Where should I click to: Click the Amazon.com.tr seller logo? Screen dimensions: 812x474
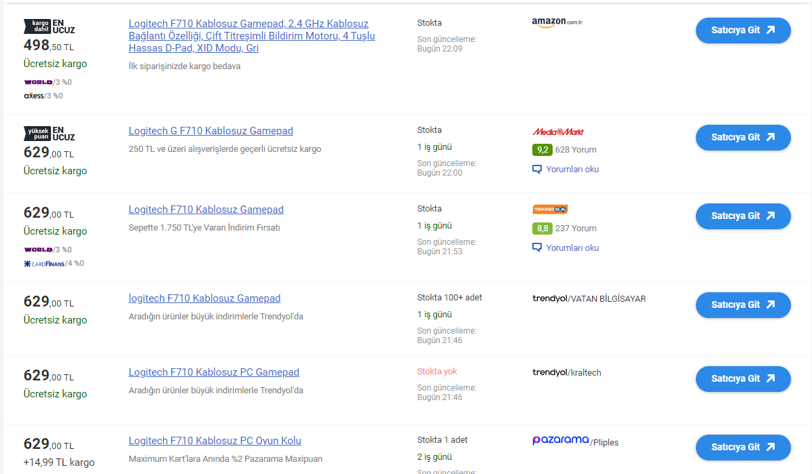(557, 22)
